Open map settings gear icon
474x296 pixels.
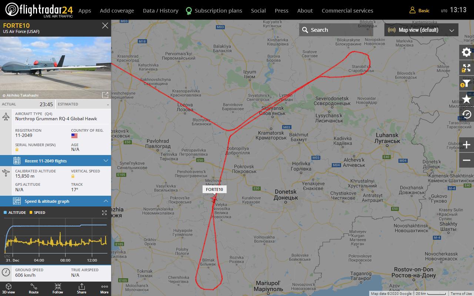click(467, 52)
